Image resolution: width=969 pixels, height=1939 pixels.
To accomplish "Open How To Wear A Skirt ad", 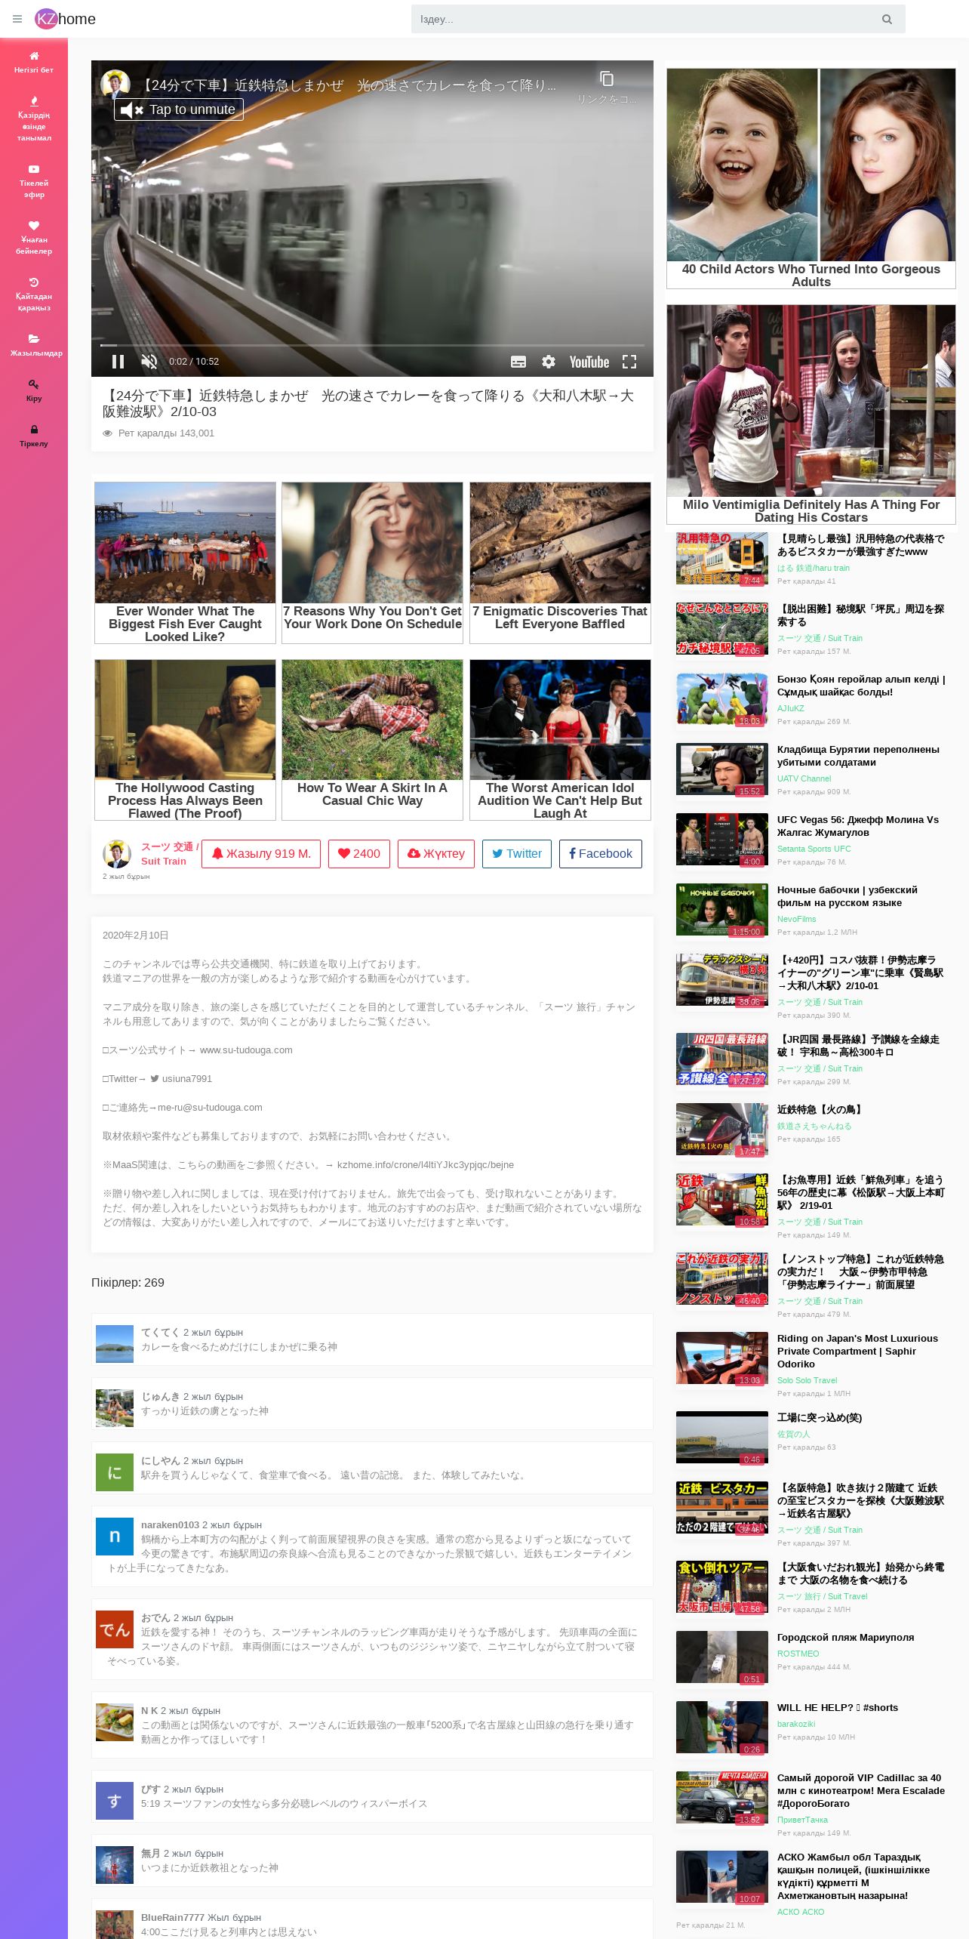I will click(x=372, y=740).
